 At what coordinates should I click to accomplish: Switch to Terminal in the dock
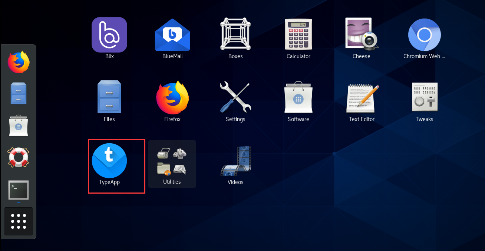[x=19, y=190]
